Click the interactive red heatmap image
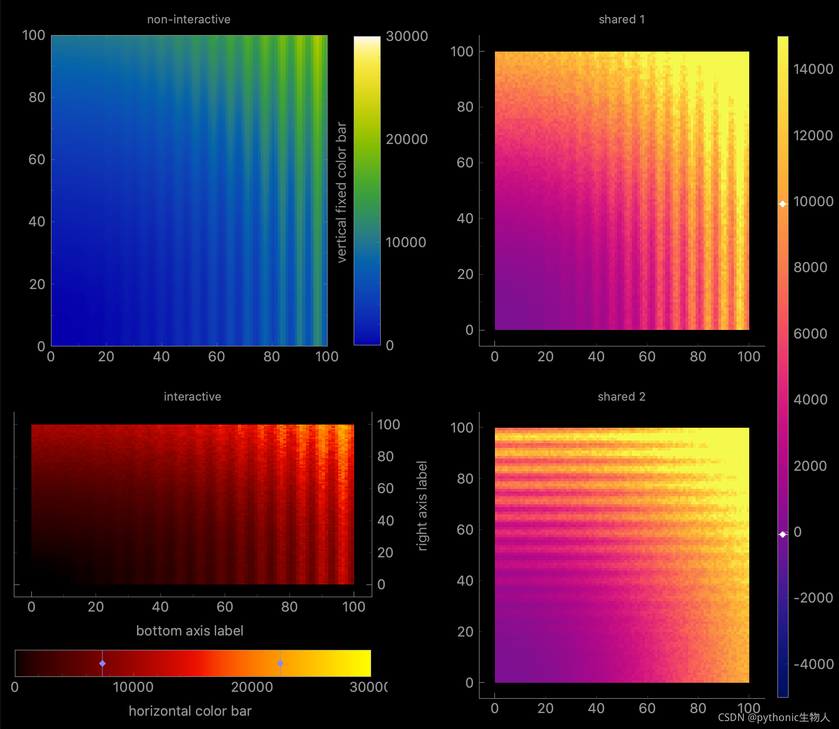The width and height of the screenshot is (839, 729). pos(193,504)
